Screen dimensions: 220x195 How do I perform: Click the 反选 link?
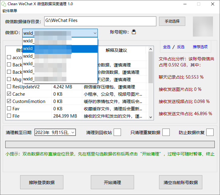[181, 47]
